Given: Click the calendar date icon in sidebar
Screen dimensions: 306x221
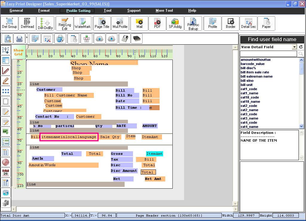Looking at the screenshot, I should coord(5,172).
